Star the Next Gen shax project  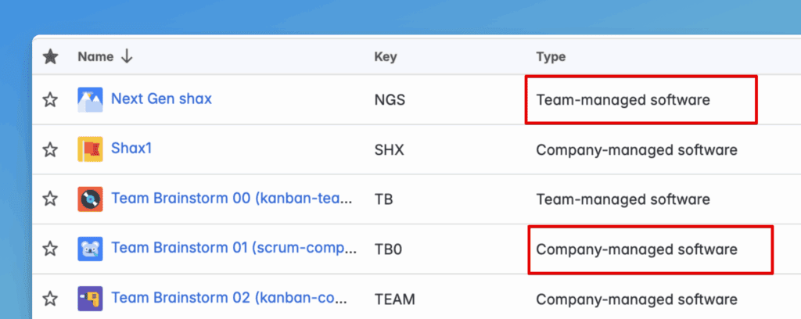pyautogui.click(x=50, y=99)
